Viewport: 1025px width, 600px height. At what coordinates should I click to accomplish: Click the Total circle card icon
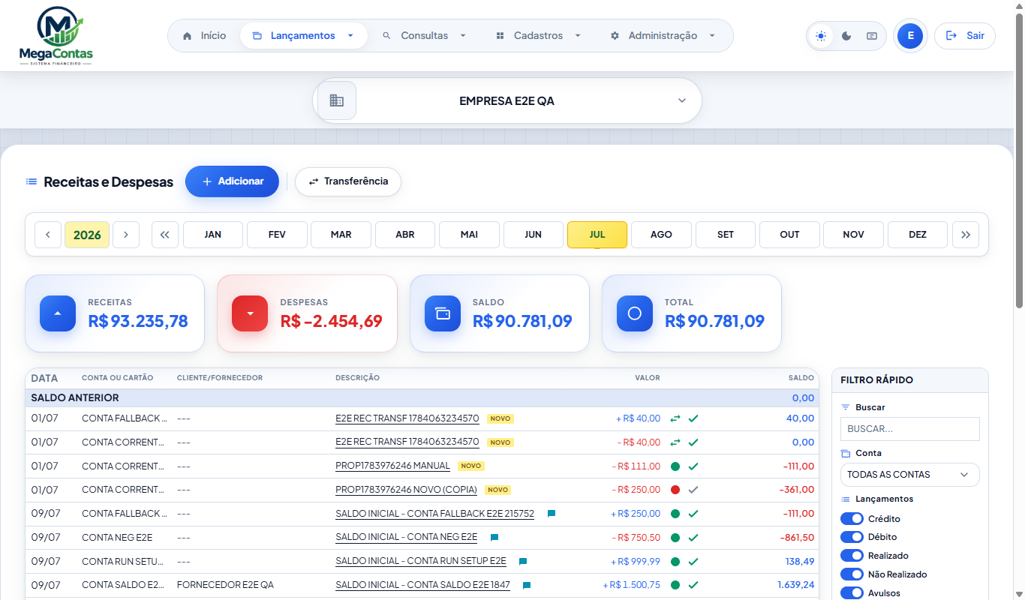(x=635, y=313)
